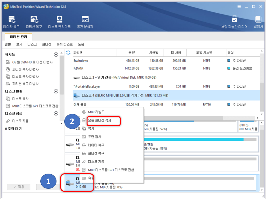Start 디스크 복사 마법사
The width and height of the screenshot is (266, 199).
22,77
